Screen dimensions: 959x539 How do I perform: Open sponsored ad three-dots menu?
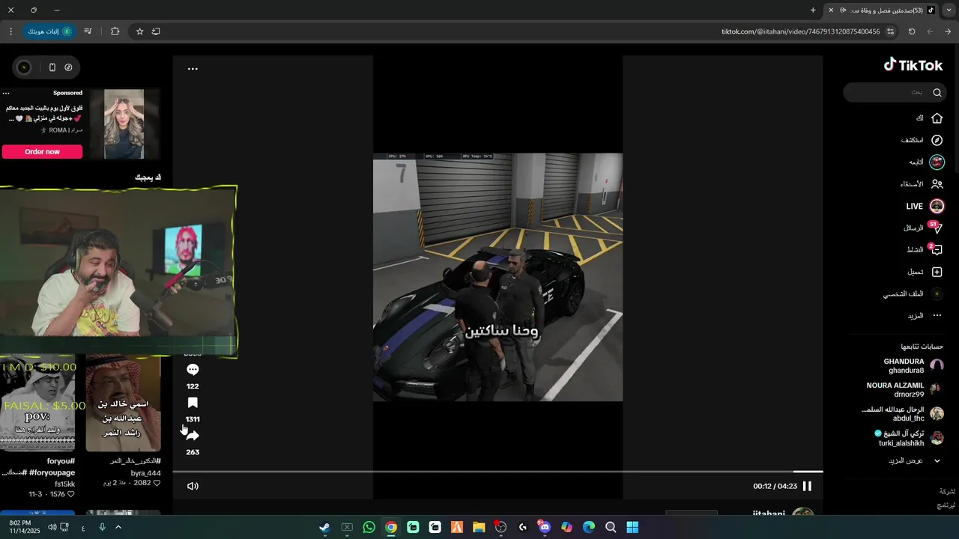tap(6, 93)
